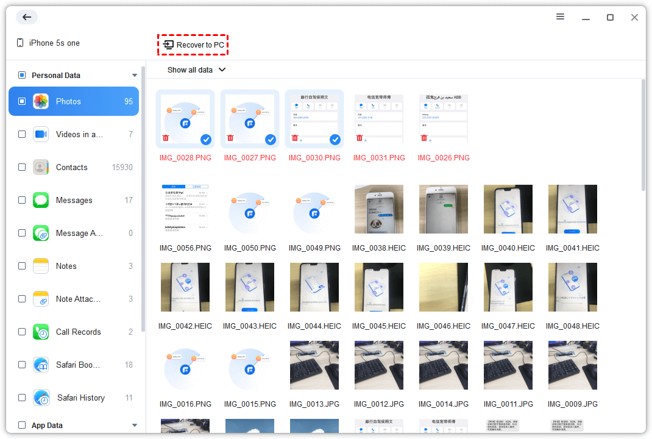Image resolution: width=652 pixels, height=439 pixels.
Task: Select the Call Records icon
Action: (40, 331)
